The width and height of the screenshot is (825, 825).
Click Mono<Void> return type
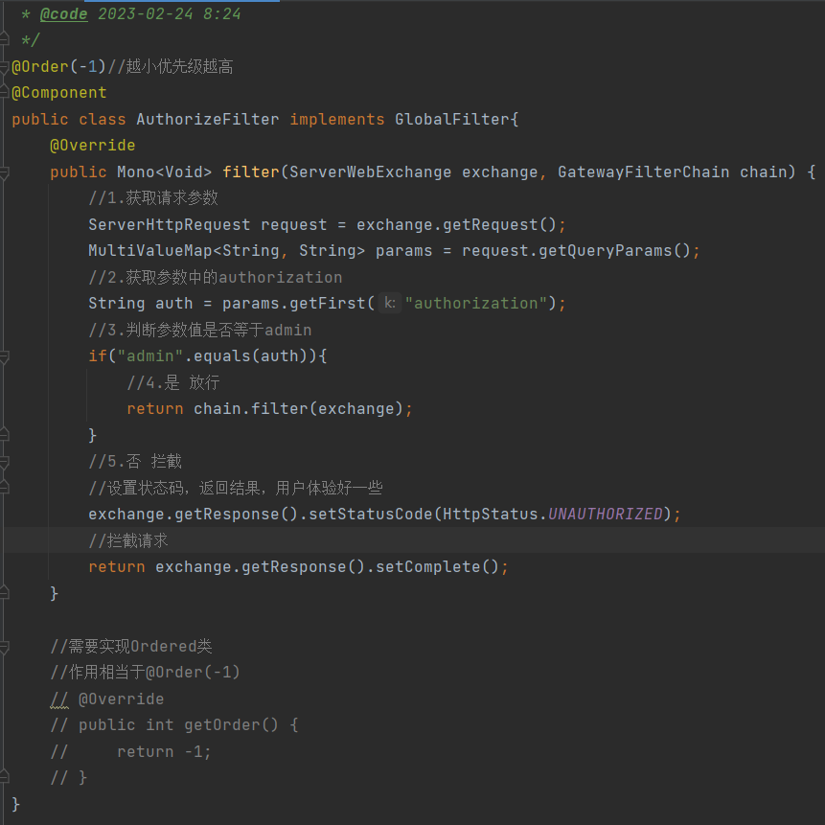coord(164,172)
